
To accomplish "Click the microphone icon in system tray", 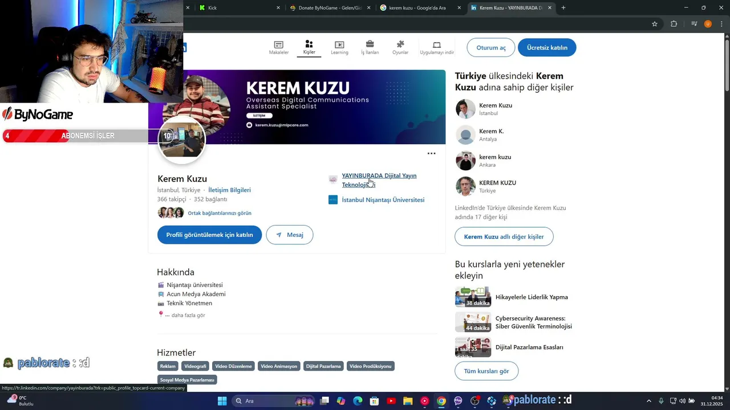I will (x=661, y=401).
